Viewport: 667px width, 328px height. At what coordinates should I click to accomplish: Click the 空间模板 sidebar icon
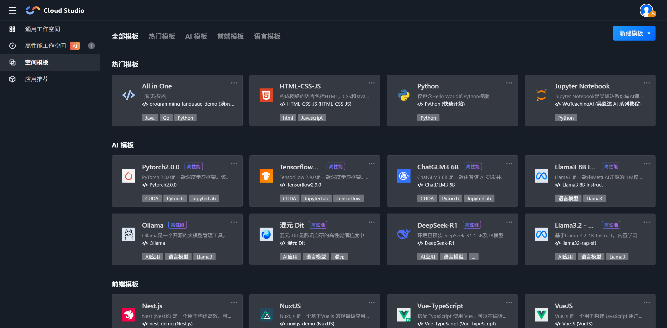pos(12,62)
